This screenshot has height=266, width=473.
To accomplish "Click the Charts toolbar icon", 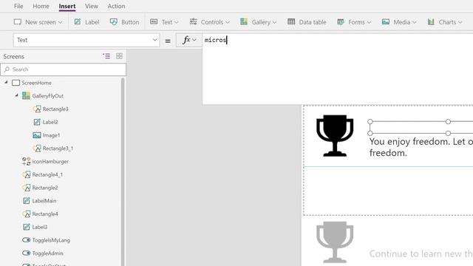I will (x=431, y=21).
